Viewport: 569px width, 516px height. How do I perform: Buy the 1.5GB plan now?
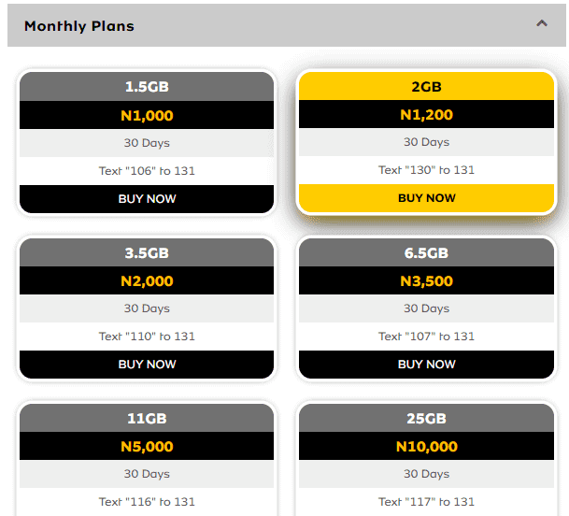click(x=147, y=199)
